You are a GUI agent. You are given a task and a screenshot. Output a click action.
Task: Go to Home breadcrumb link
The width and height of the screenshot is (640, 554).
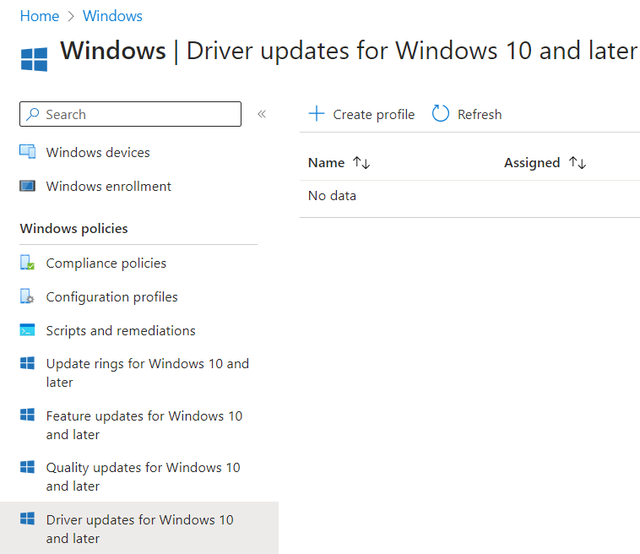[39, 16]
